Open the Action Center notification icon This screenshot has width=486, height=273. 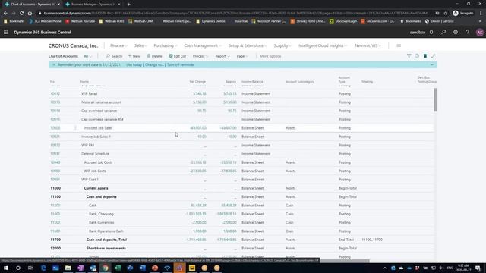[478, 268]
